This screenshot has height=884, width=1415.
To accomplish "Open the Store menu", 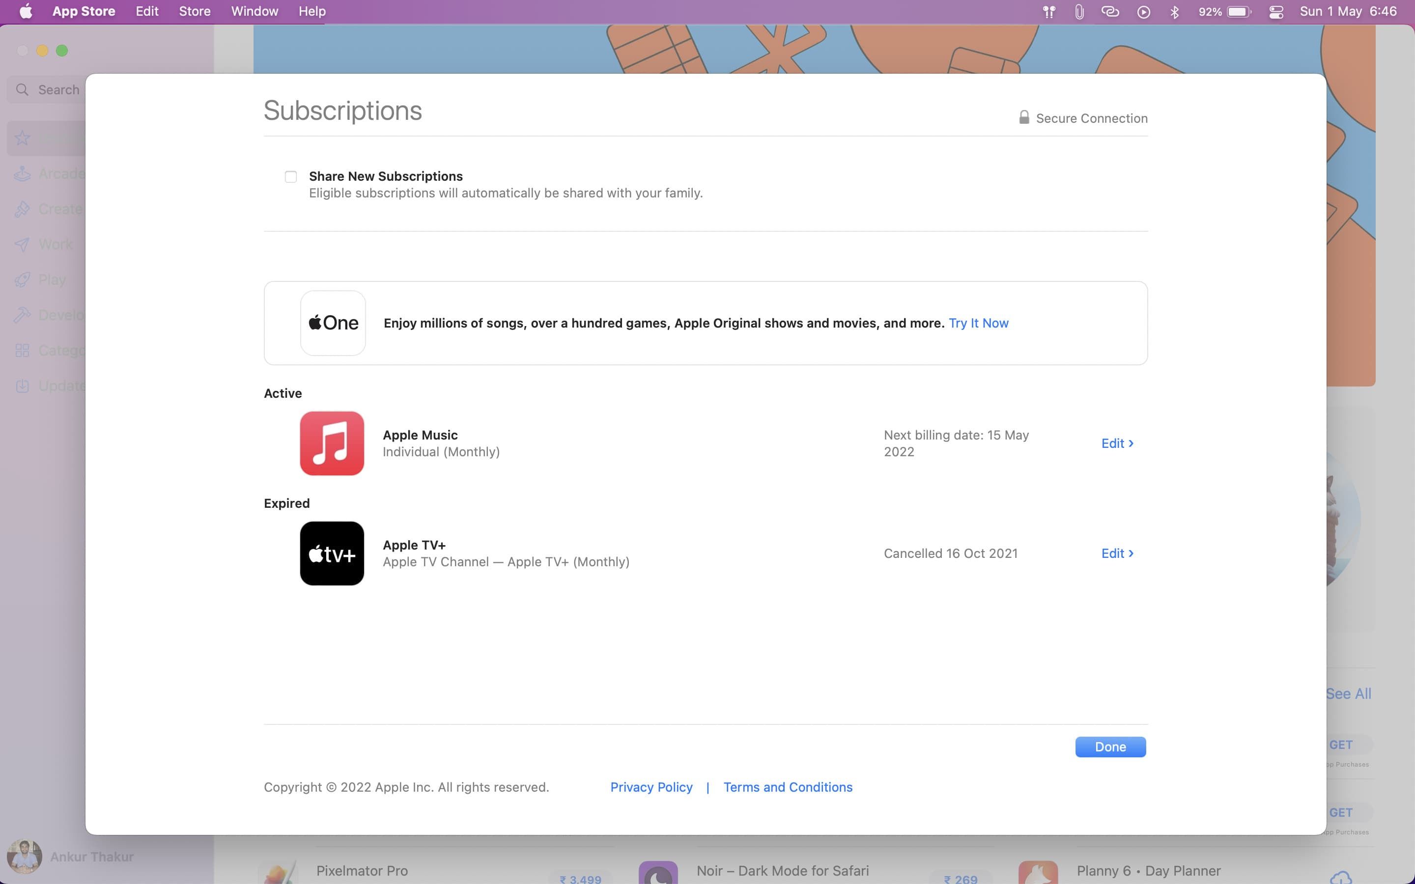I will pyautogui.click(x=195, y=11).
